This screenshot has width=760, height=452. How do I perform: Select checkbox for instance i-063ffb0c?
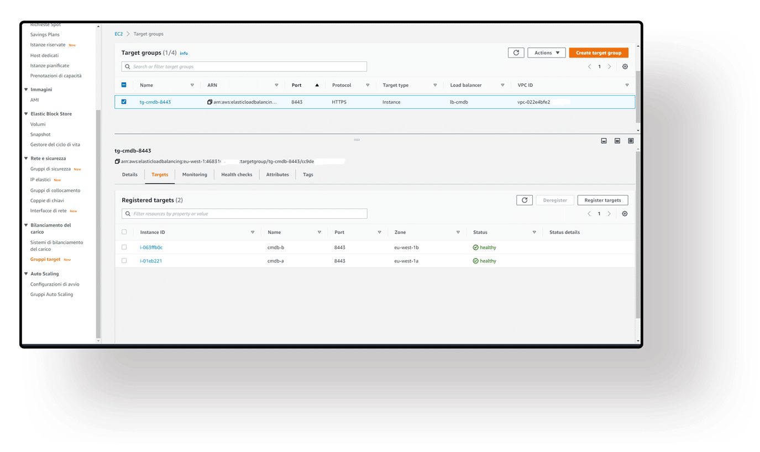point(124,248)
